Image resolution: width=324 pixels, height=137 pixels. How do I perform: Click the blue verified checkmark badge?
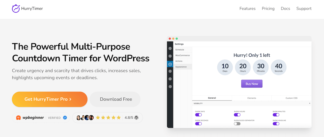[65, 118]
